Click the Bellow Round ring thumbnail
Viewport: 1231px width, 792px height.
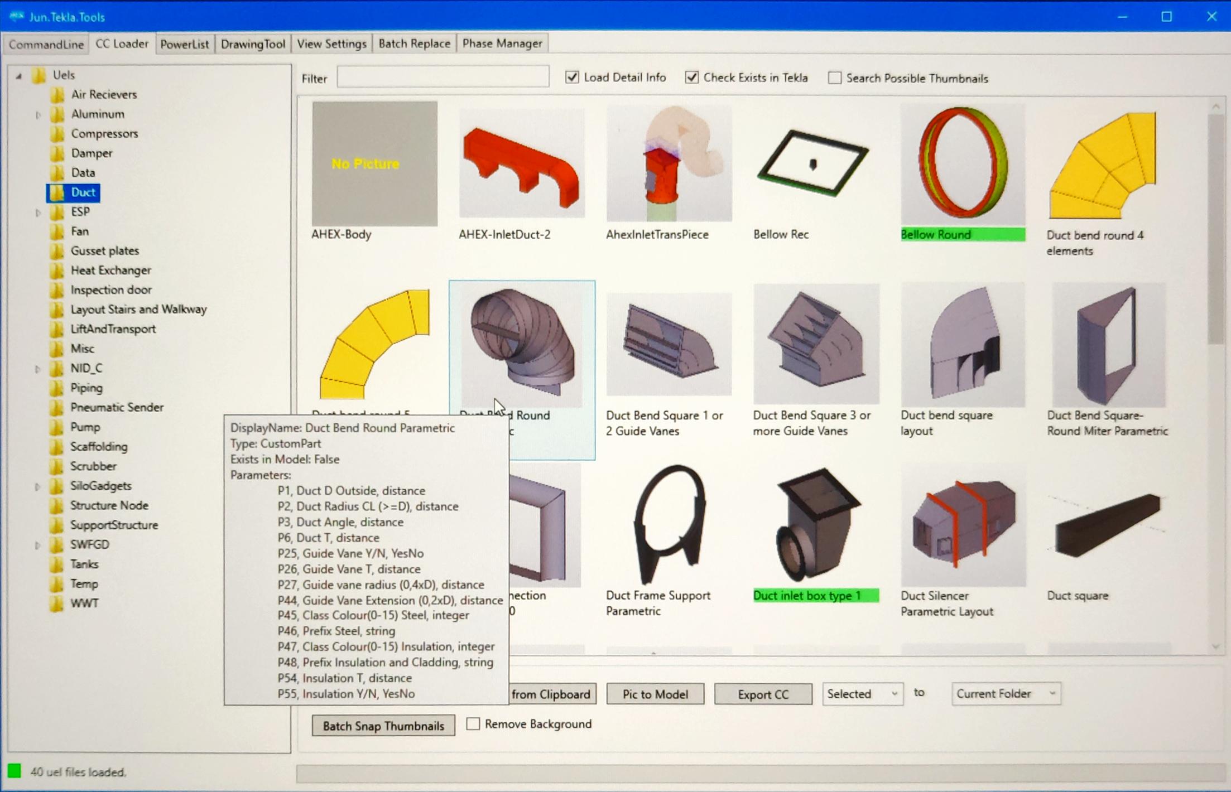[963, 164]
